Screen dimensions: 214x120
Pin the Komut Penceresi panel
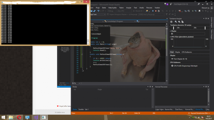click(206, 87)
